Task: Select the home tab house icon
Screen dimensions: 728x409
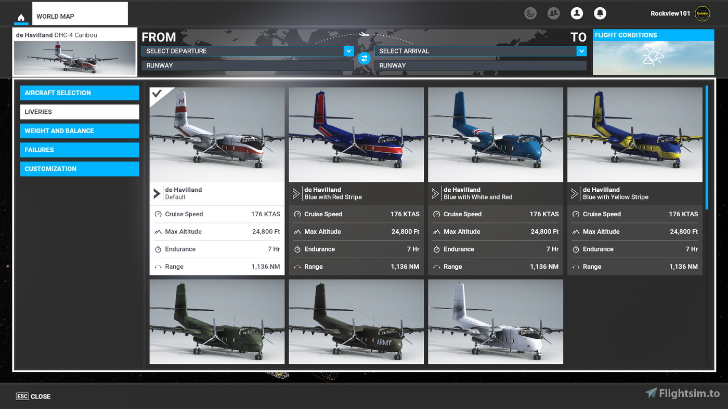Action: pyautogui.click(x=21, y=17)
